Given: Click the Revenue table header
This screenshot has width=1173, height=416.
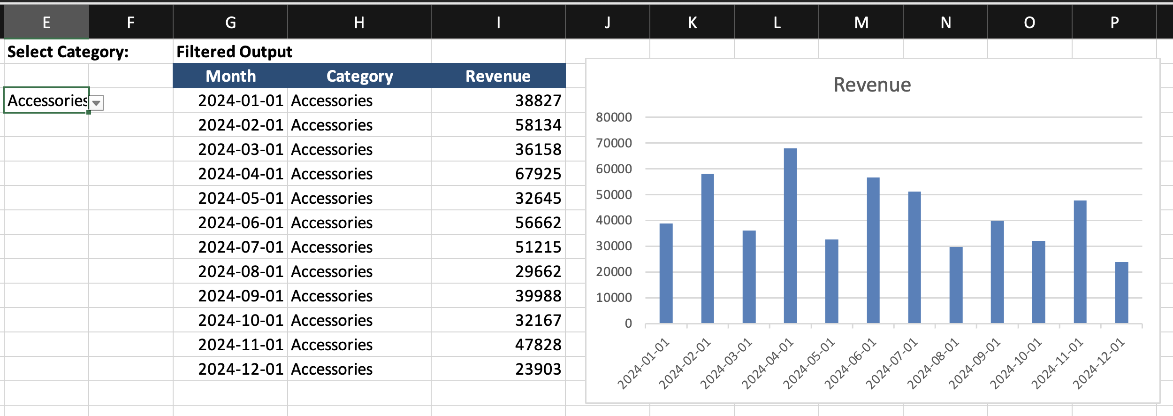Looking at the screenshot, I should tap(498, 76).
